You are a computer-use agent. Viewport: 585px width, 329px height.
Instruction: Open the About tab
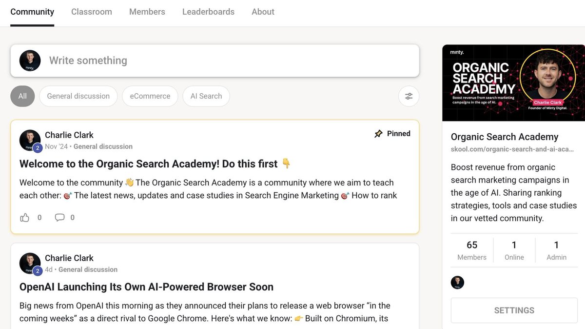point(263,12)
